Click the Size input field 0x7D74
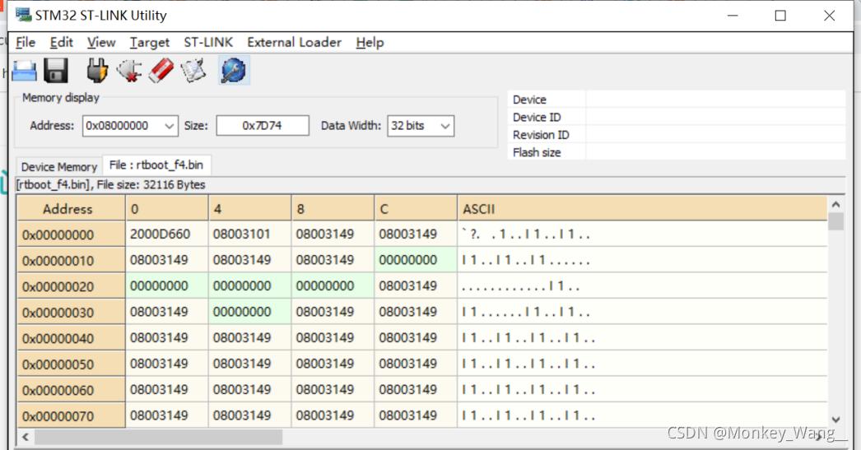The image size is (861, 450). click(x=263, y=126)
